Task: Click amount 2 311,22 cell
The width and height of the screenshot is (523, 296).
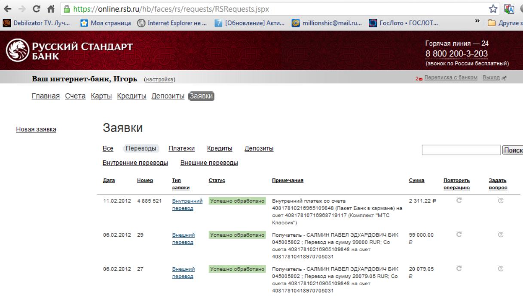Action: point(423,201)
